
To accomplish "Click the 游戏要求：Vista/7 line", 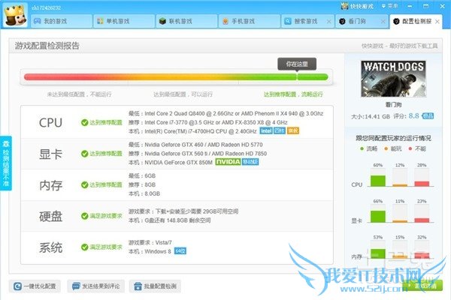I will [150, 242].
